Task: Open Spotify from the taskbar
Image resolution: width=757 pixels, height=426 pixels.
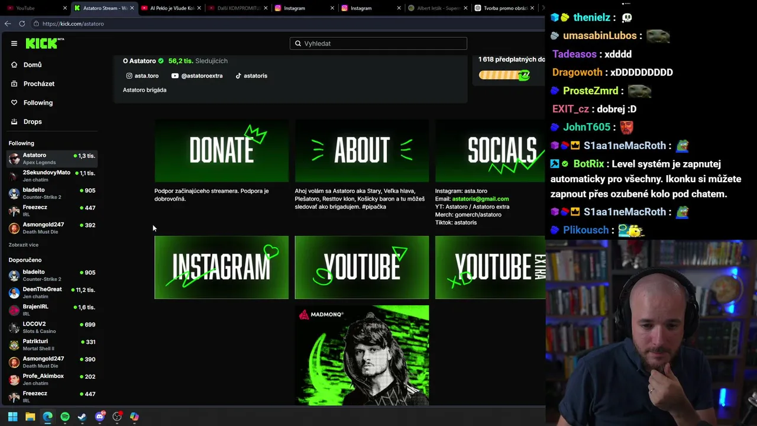Action: [65, 417]
